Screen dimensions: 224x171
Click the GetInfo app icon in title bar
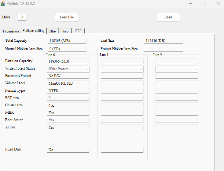tap(3, 3)
